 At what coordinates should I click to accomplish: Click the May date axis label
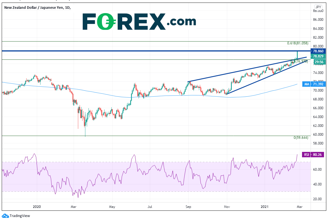pos(112,207)
